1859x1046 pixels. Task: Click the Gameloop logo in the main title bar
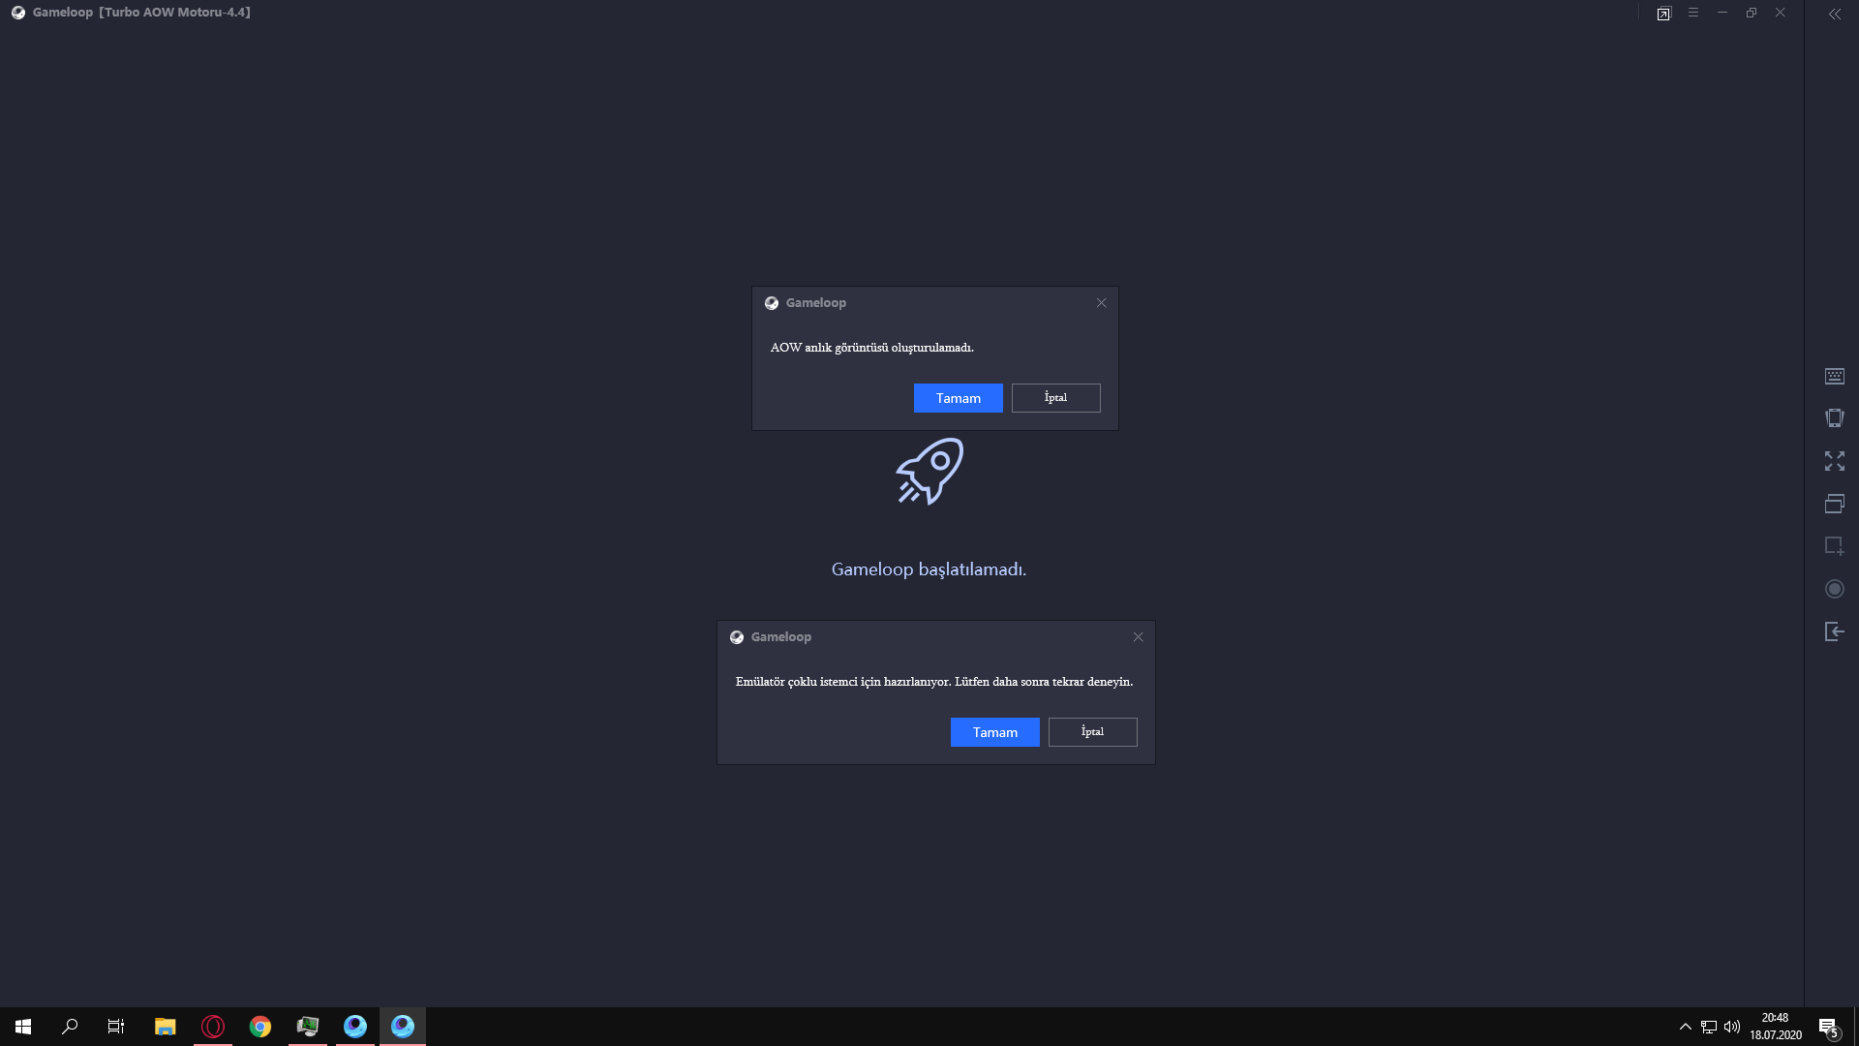17,13
